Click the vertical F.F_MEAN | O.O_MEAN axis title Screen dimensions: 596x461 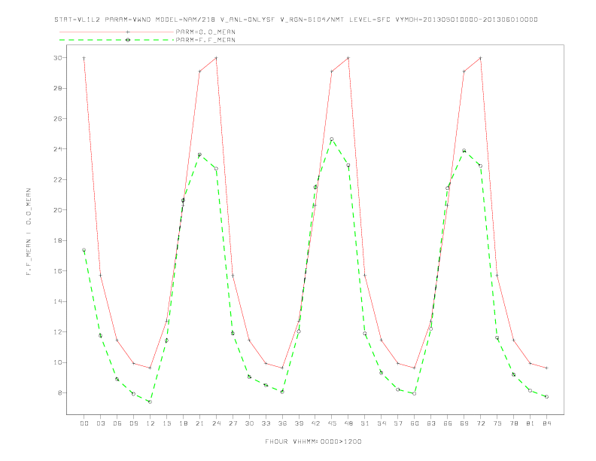(29, 232)
